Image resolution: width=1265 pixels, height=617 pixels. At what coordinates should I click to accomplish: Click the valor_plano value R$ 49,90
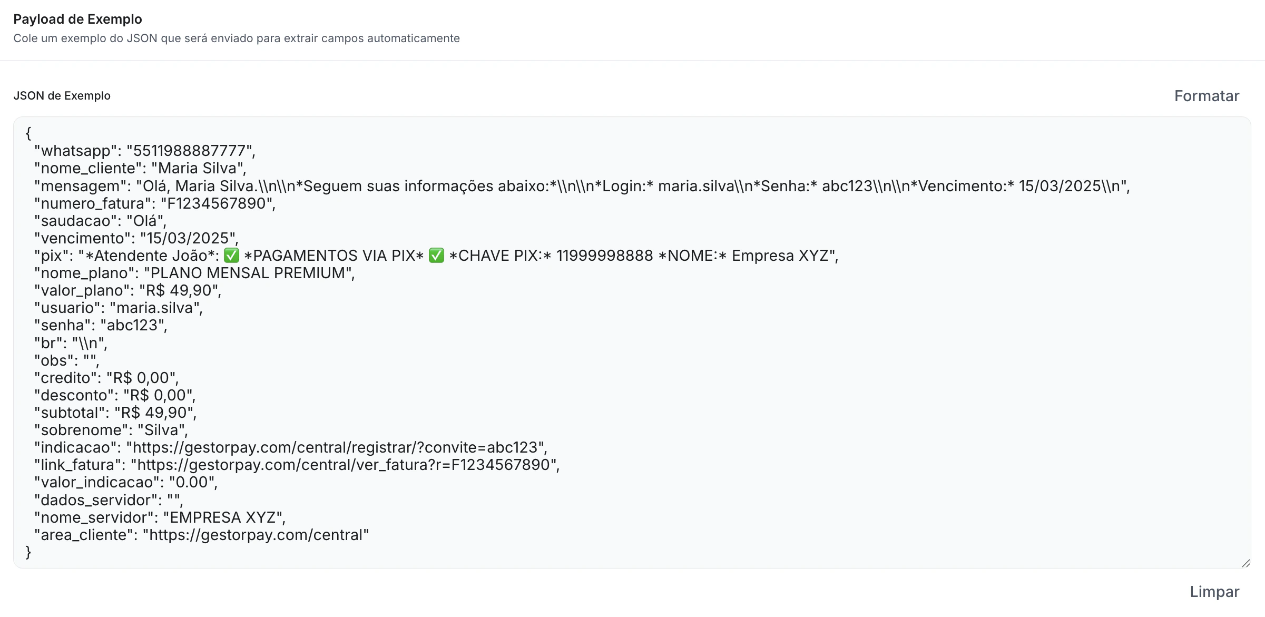click(179, 290)
